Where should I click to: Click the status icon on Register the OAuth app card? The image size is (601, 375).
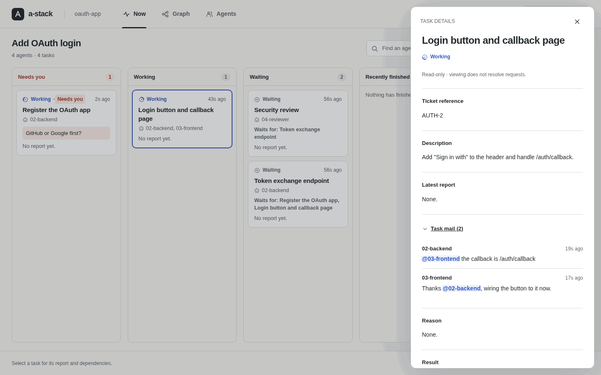(25, 100)
